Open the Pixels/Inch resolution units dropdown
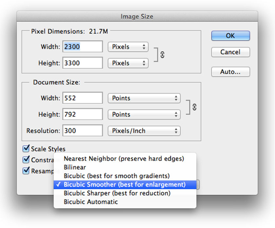The height and width of the screenshot is (228, 275). pyautogui.click(x=144, y=131)
